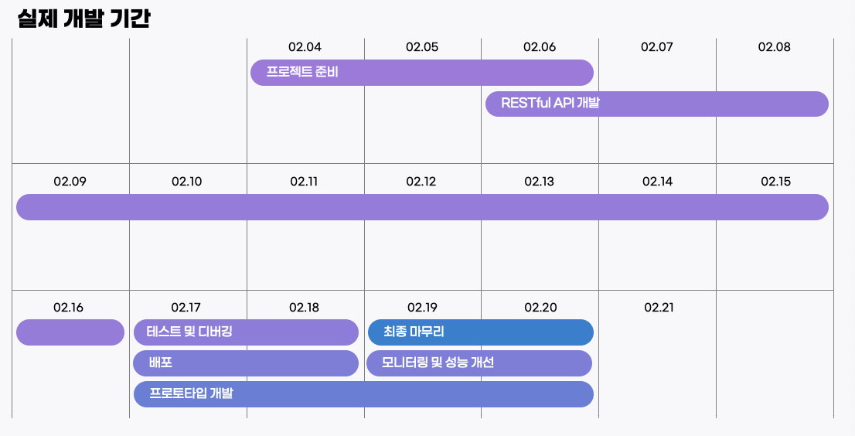855x436 pixels.
Task: Select the RESTful API 개발 bar
Action: point(657,104)
